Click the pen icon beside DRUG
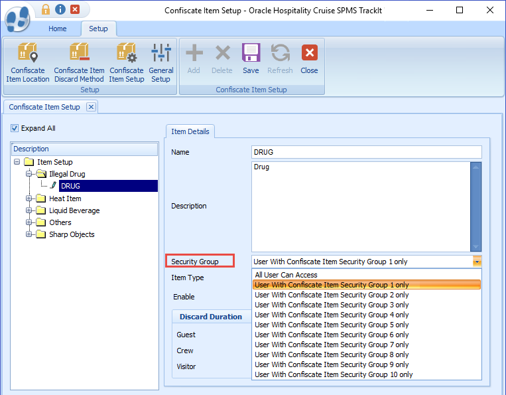This screenshot has width=506, height=395. point(53,186)
